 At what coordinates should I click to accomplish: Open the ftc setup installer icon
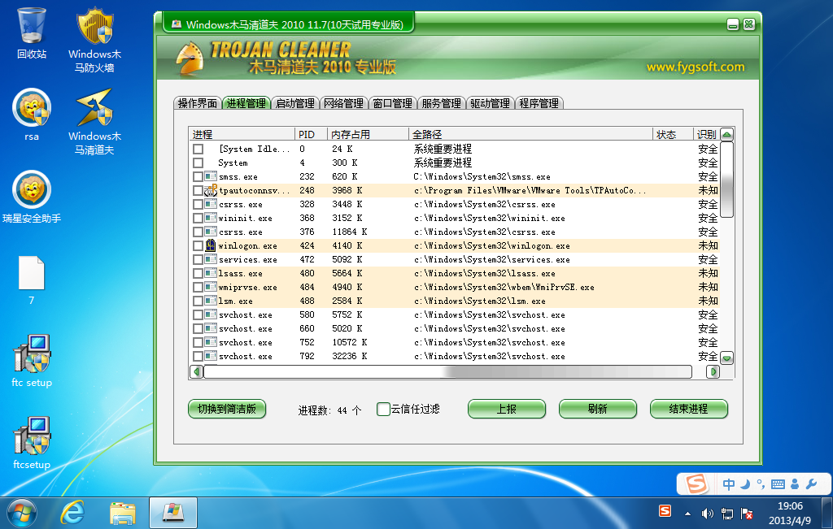pyautogui.click(x=32, y=361)
